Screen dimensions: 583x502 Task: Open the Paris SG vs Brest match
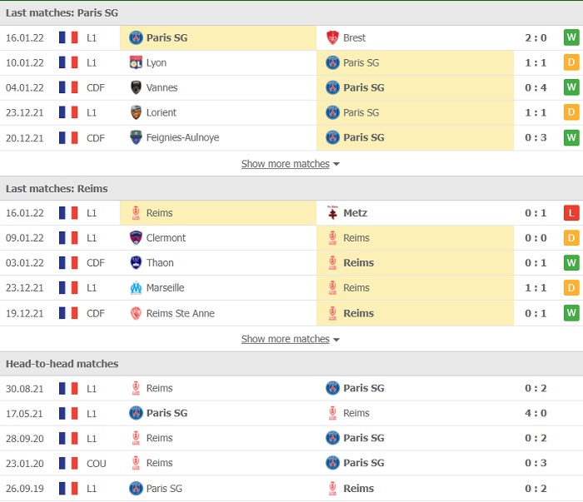(x=291, y=37)
